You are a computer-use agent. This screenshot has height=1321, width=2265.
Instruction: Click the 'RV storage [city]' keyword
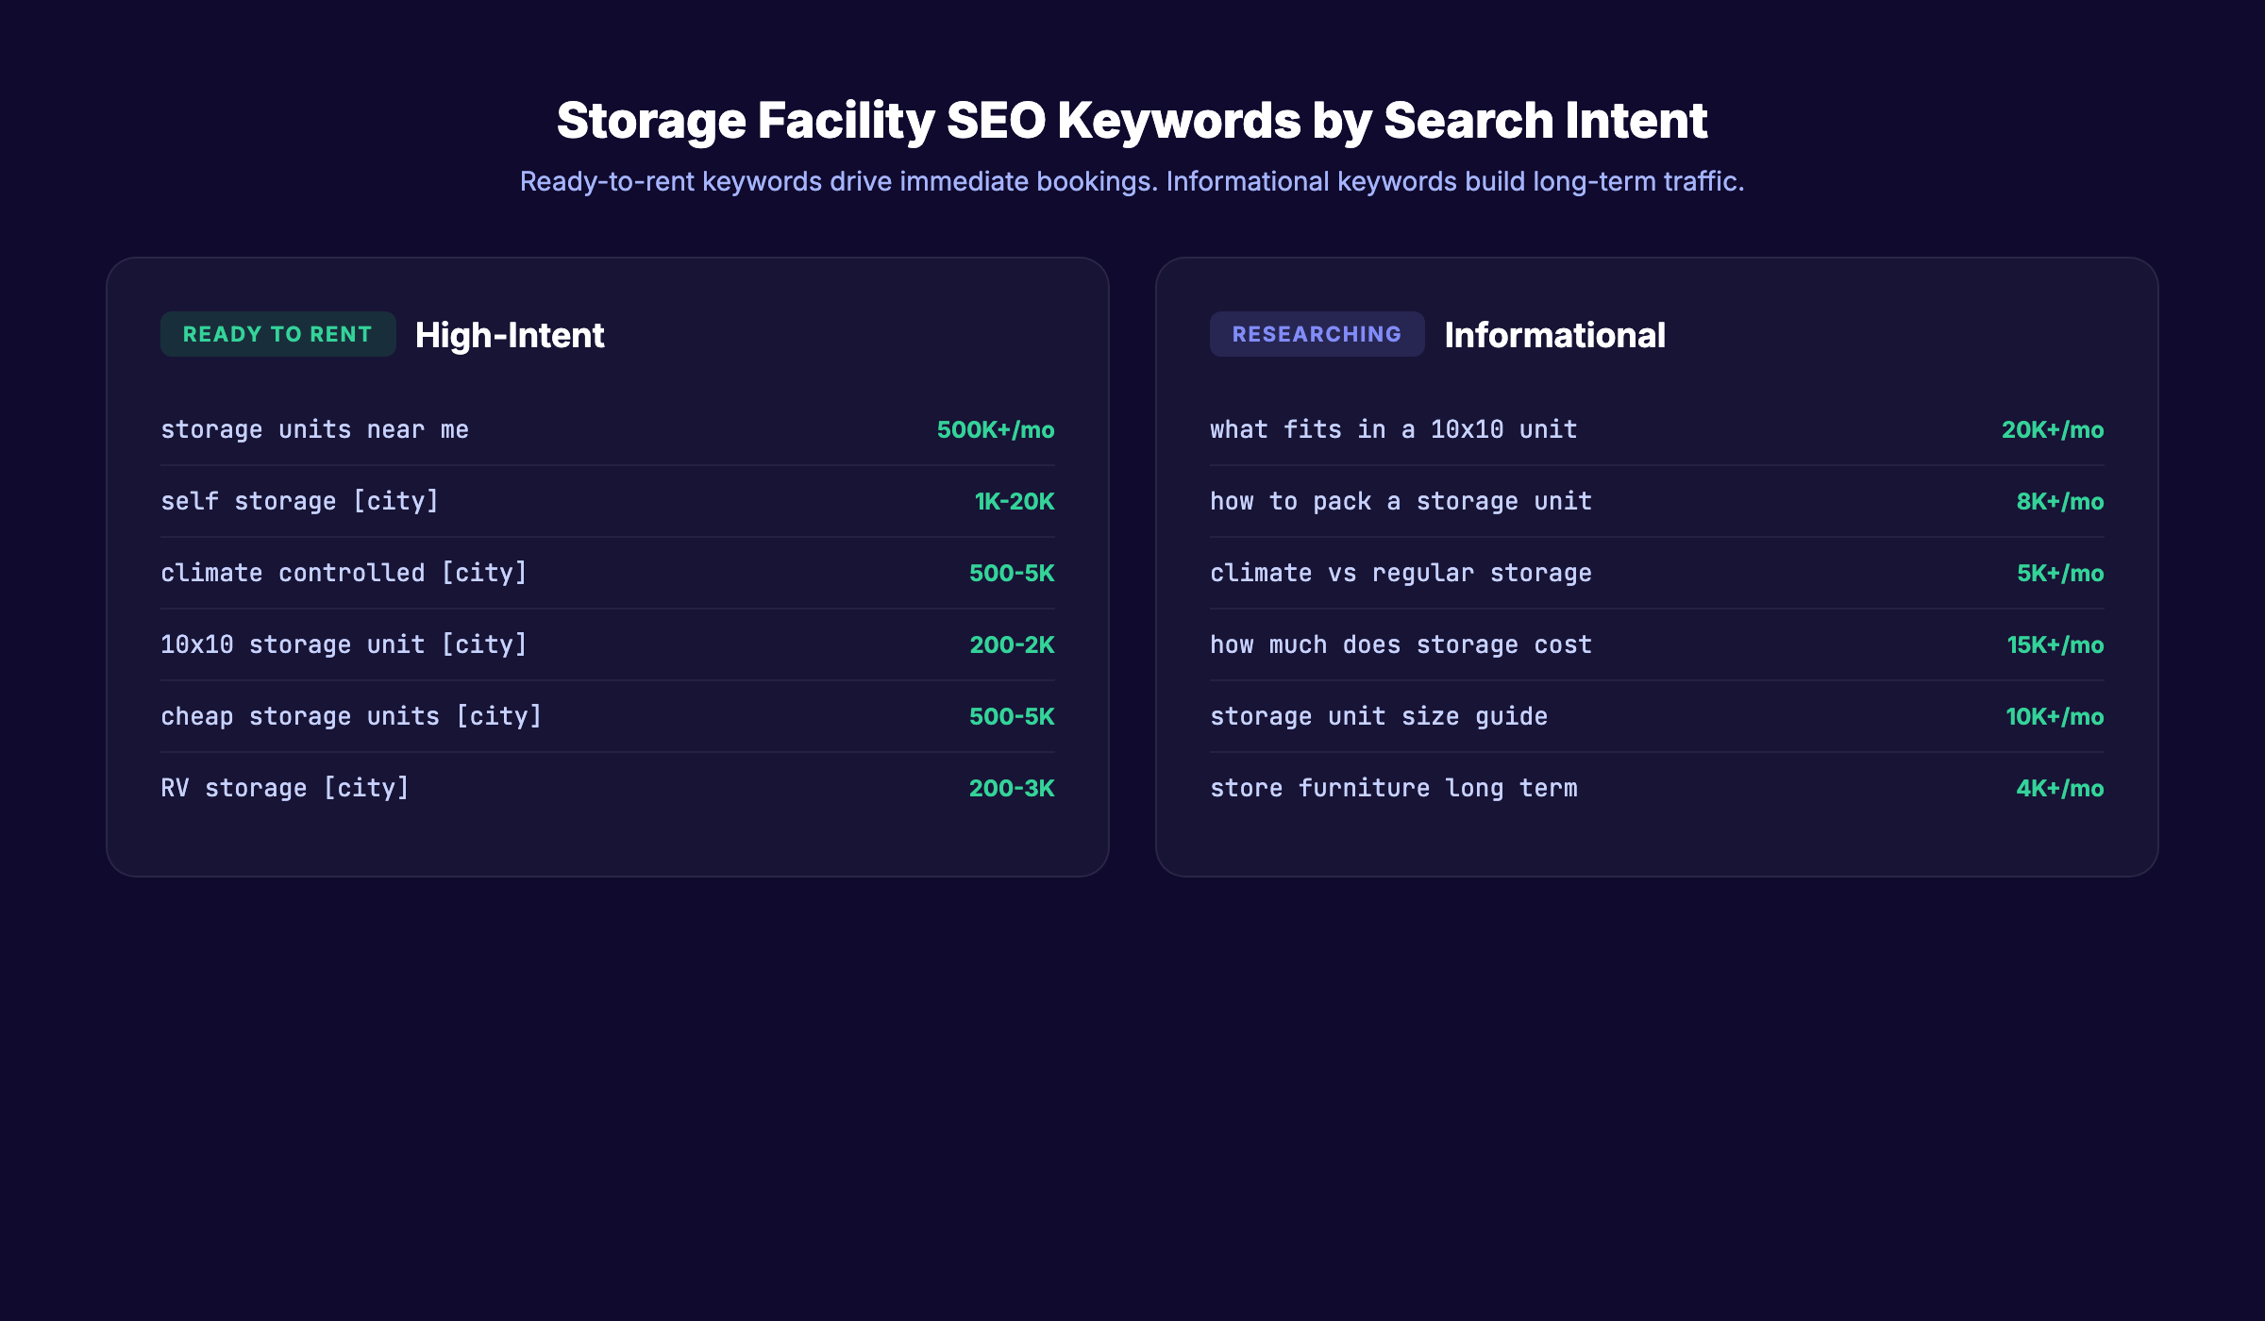tap(285, 788)
